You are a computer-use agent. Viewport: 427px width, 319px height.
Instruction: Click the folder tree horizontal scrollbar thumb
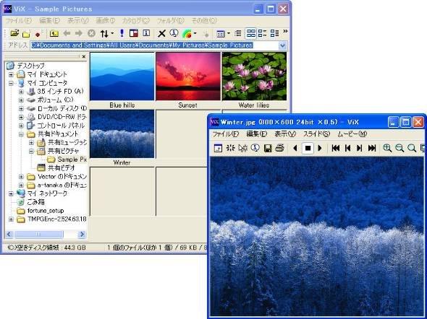(38, 234)
